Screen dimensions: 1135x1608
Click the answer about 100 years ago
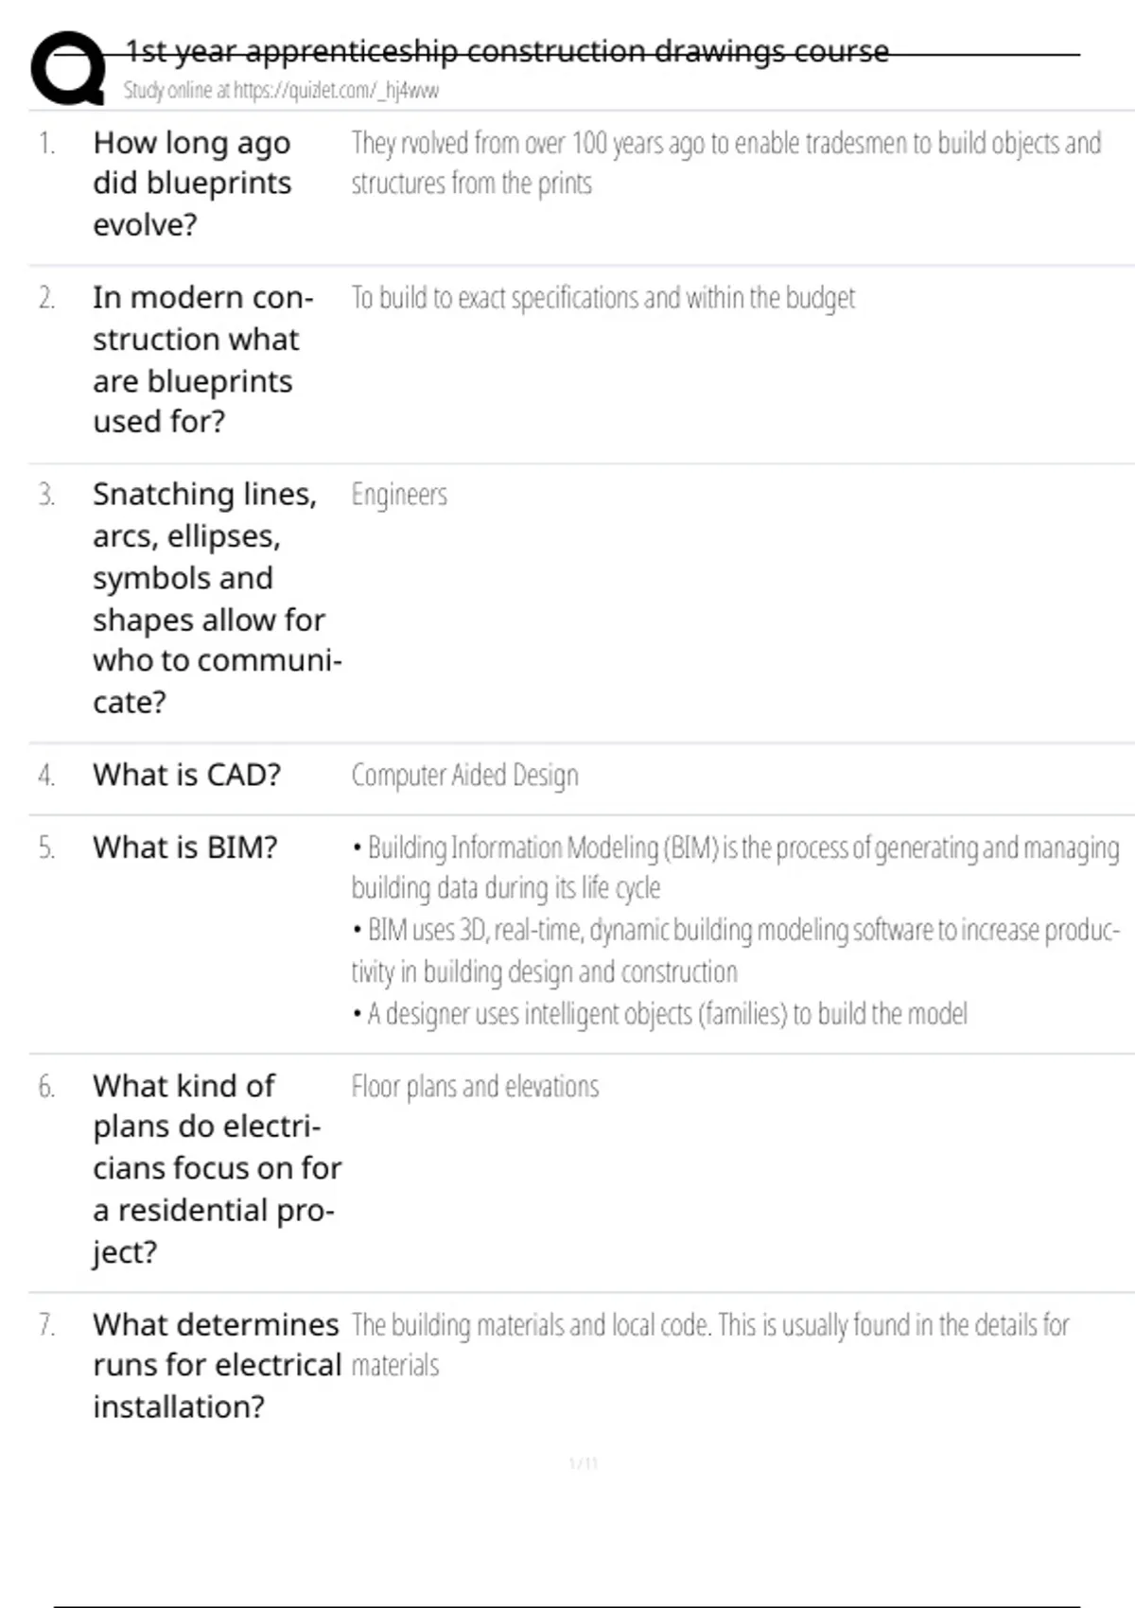[725, 163]
